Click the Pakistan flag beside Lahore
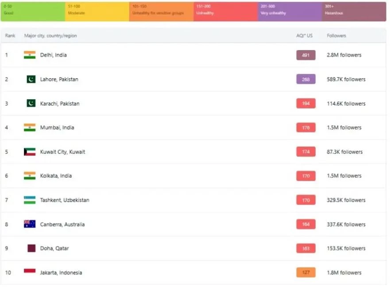The height and width of the screenshot is (289, 390). 31,79
